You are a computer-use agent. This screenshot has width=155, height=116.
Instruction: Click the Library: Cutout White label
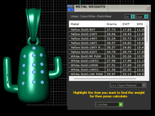(x=91, y=16)
